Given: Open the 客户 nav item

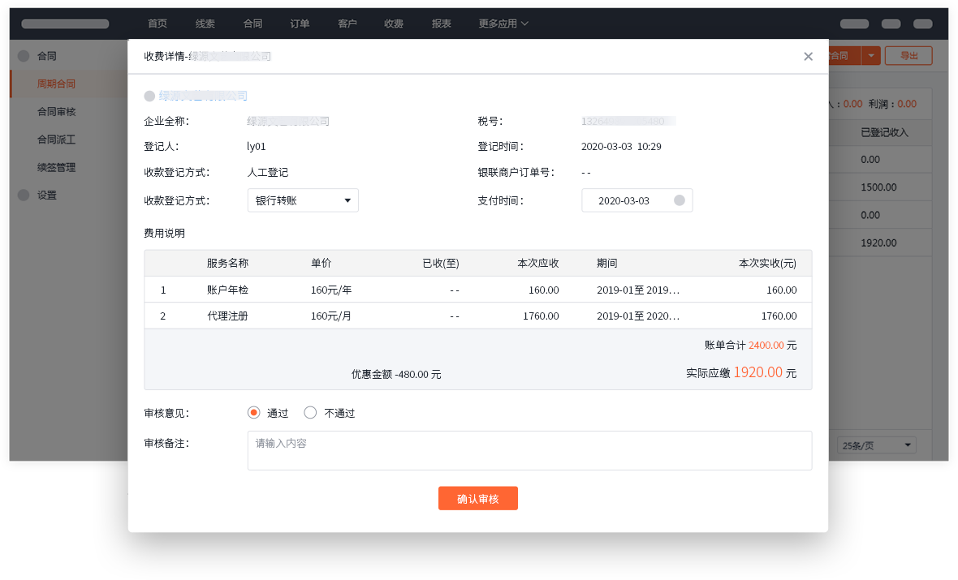Looking at the screenshot, I should click(x=347, y=24).
